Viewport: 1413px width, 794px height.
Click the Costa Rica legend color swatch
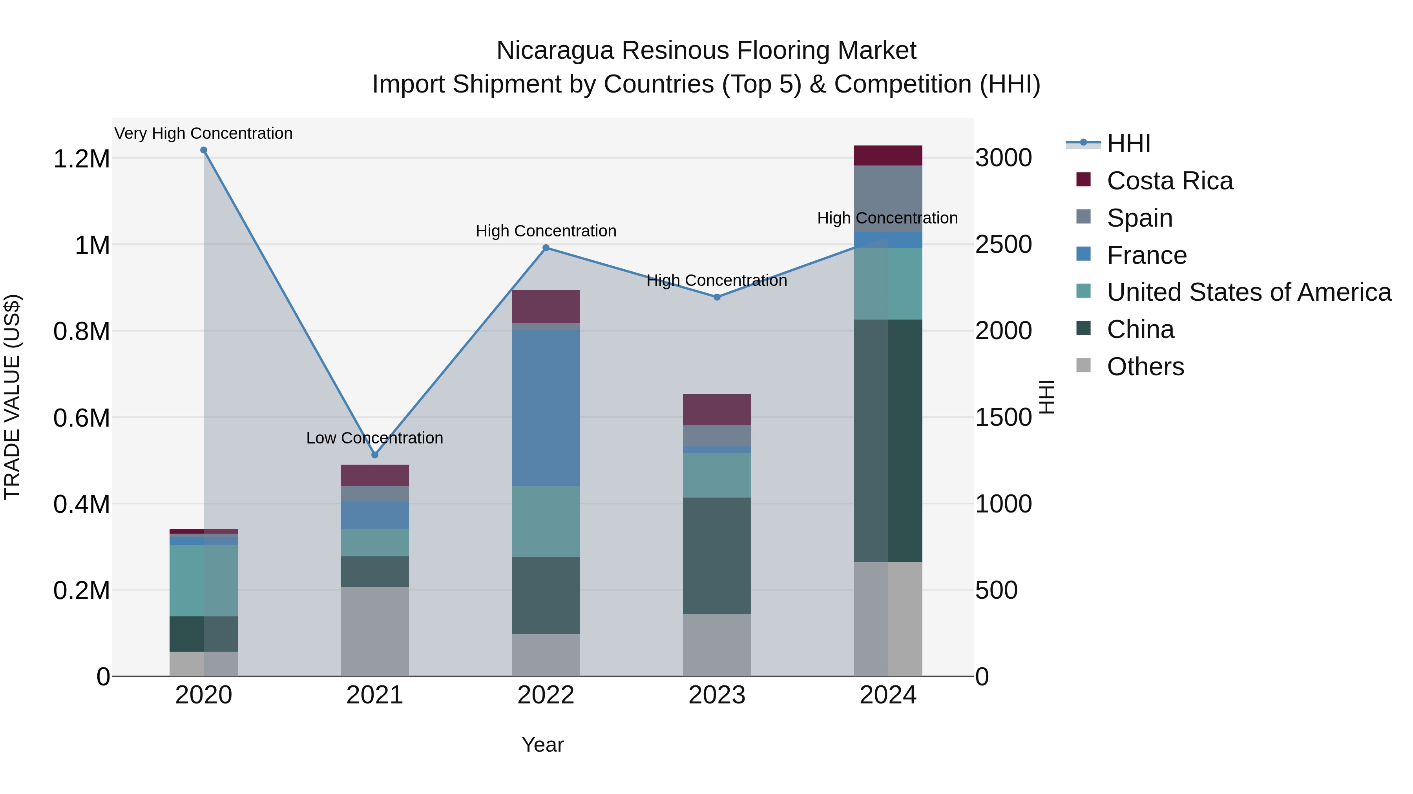click(x=1083, y=179)
